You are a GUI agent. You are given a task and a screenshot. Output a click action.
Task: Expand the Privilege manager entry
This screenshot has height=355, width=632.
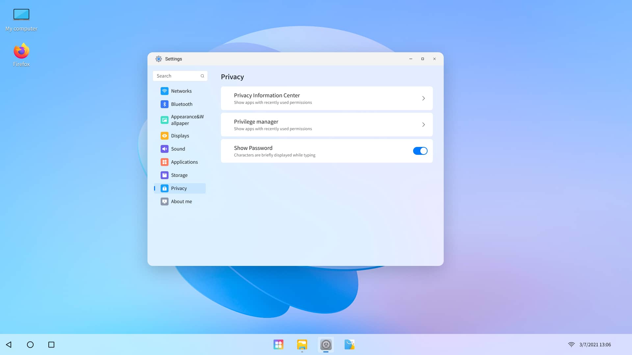coord(327,124)
